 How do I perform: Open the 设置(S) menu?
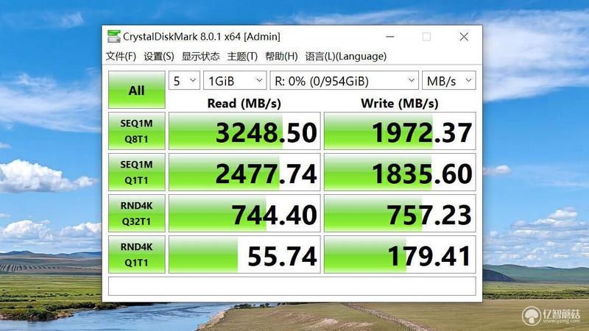[159, 57]
